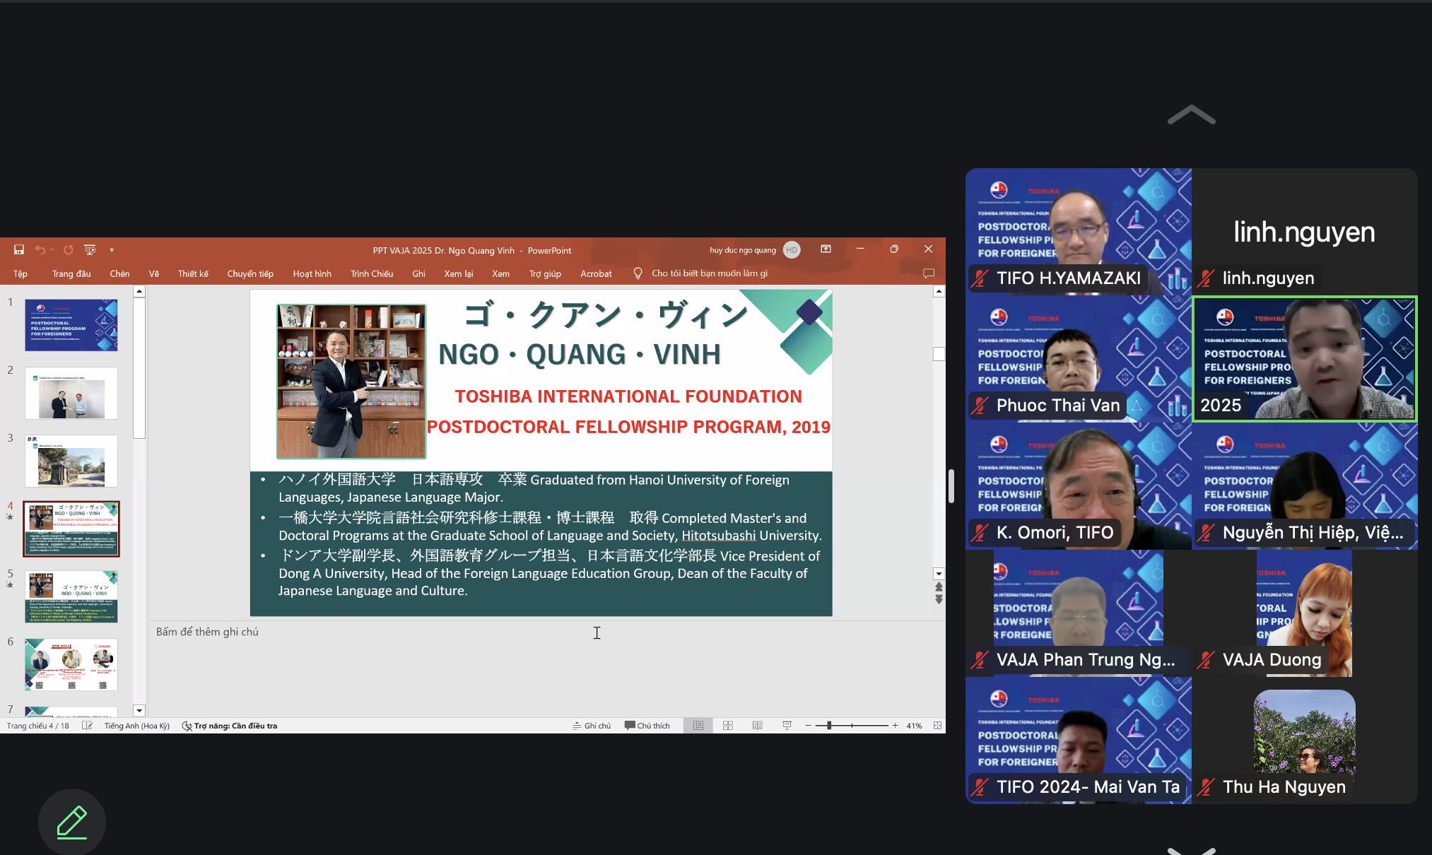Select the linh.nguyen participant tile
The width and height of the screenshot is (1432, 855).
tap(1305, 231)
